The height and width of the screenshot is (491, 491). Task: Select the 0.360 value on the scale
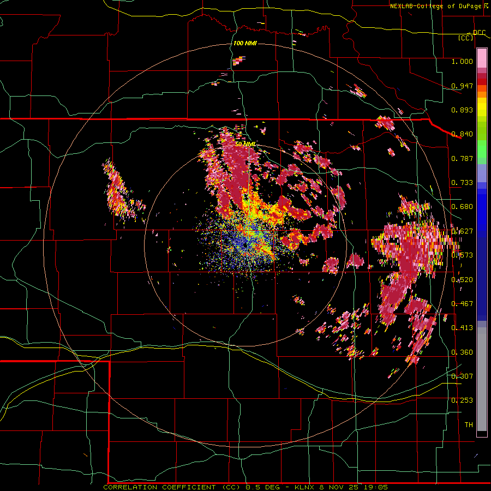tap(462, 352)
